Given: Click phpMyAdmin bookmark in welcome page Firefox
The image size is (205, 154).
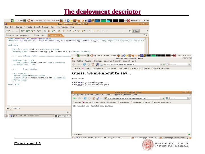Looking at the screenshot, I should 98,68.
